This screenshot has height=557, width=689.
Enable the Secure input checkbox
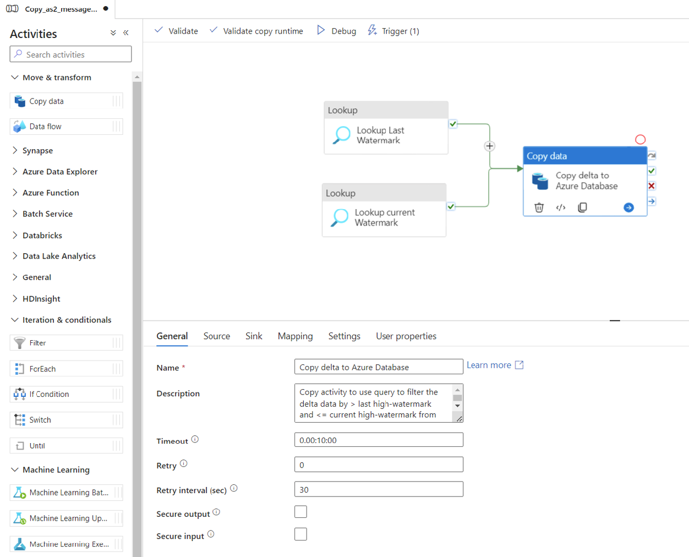300,533
